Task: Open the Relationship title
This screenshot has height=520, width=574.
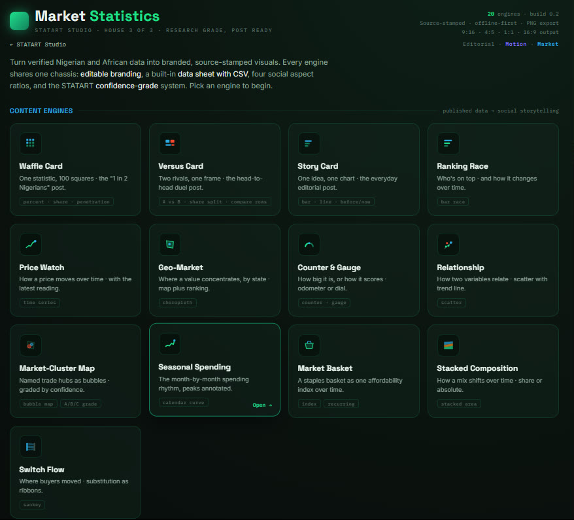Action: pos(460,268)
